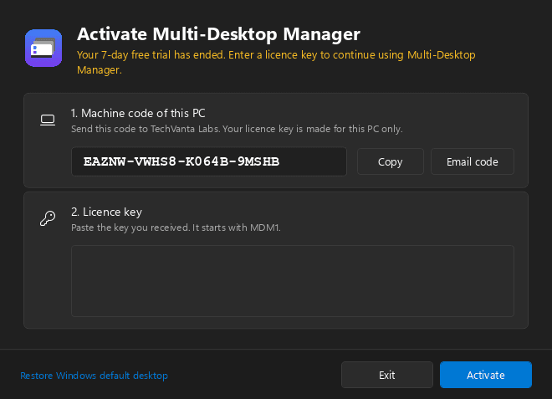The image size is (552, 399).
Task: Click the Activate Multi-Desktop Manager heading
Action: tap(218, 34)
